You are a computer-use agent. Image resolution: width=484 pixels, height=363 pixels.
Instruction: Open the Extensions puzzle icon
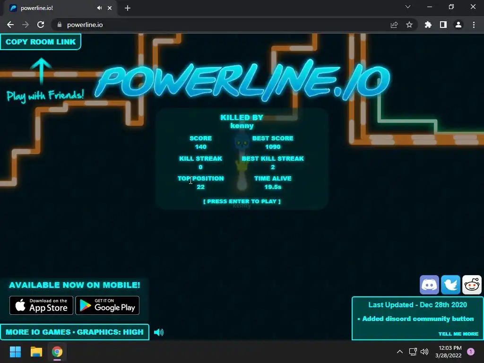coord(428,25)
